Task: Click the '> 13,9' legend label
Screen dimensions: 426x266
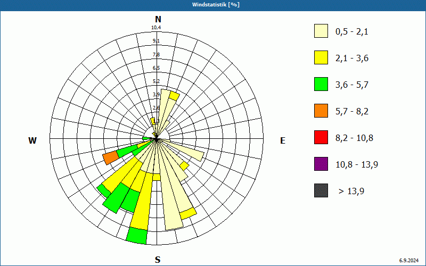Action: click(x=351, y=192)
